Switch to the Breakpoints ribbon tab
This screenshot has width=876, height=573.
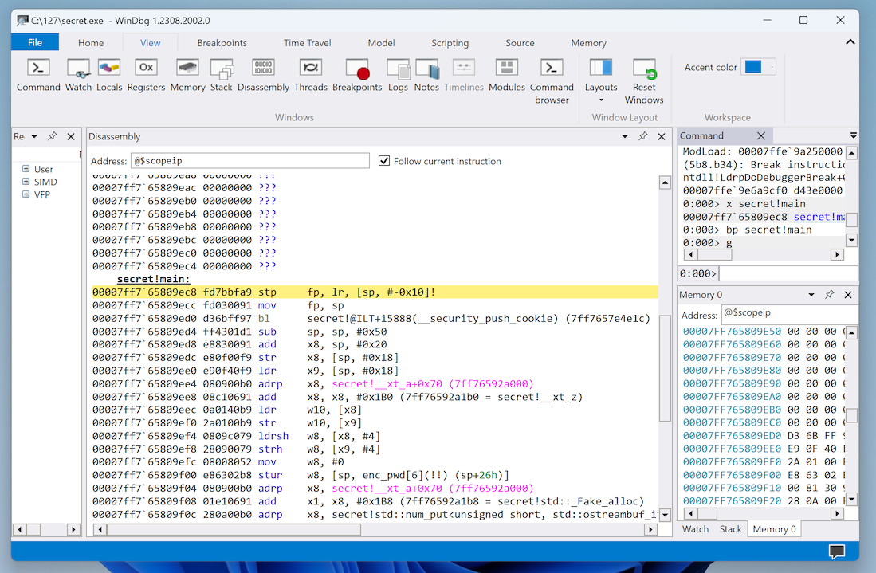point(222,43)
